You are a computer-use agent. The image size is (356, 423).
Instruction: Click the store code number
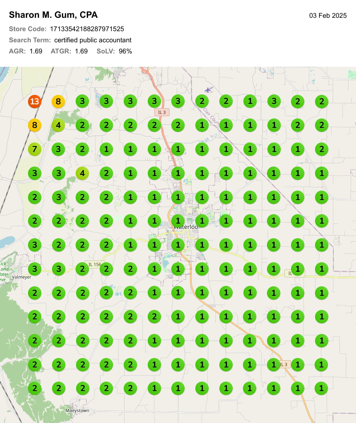click(87, 29)
